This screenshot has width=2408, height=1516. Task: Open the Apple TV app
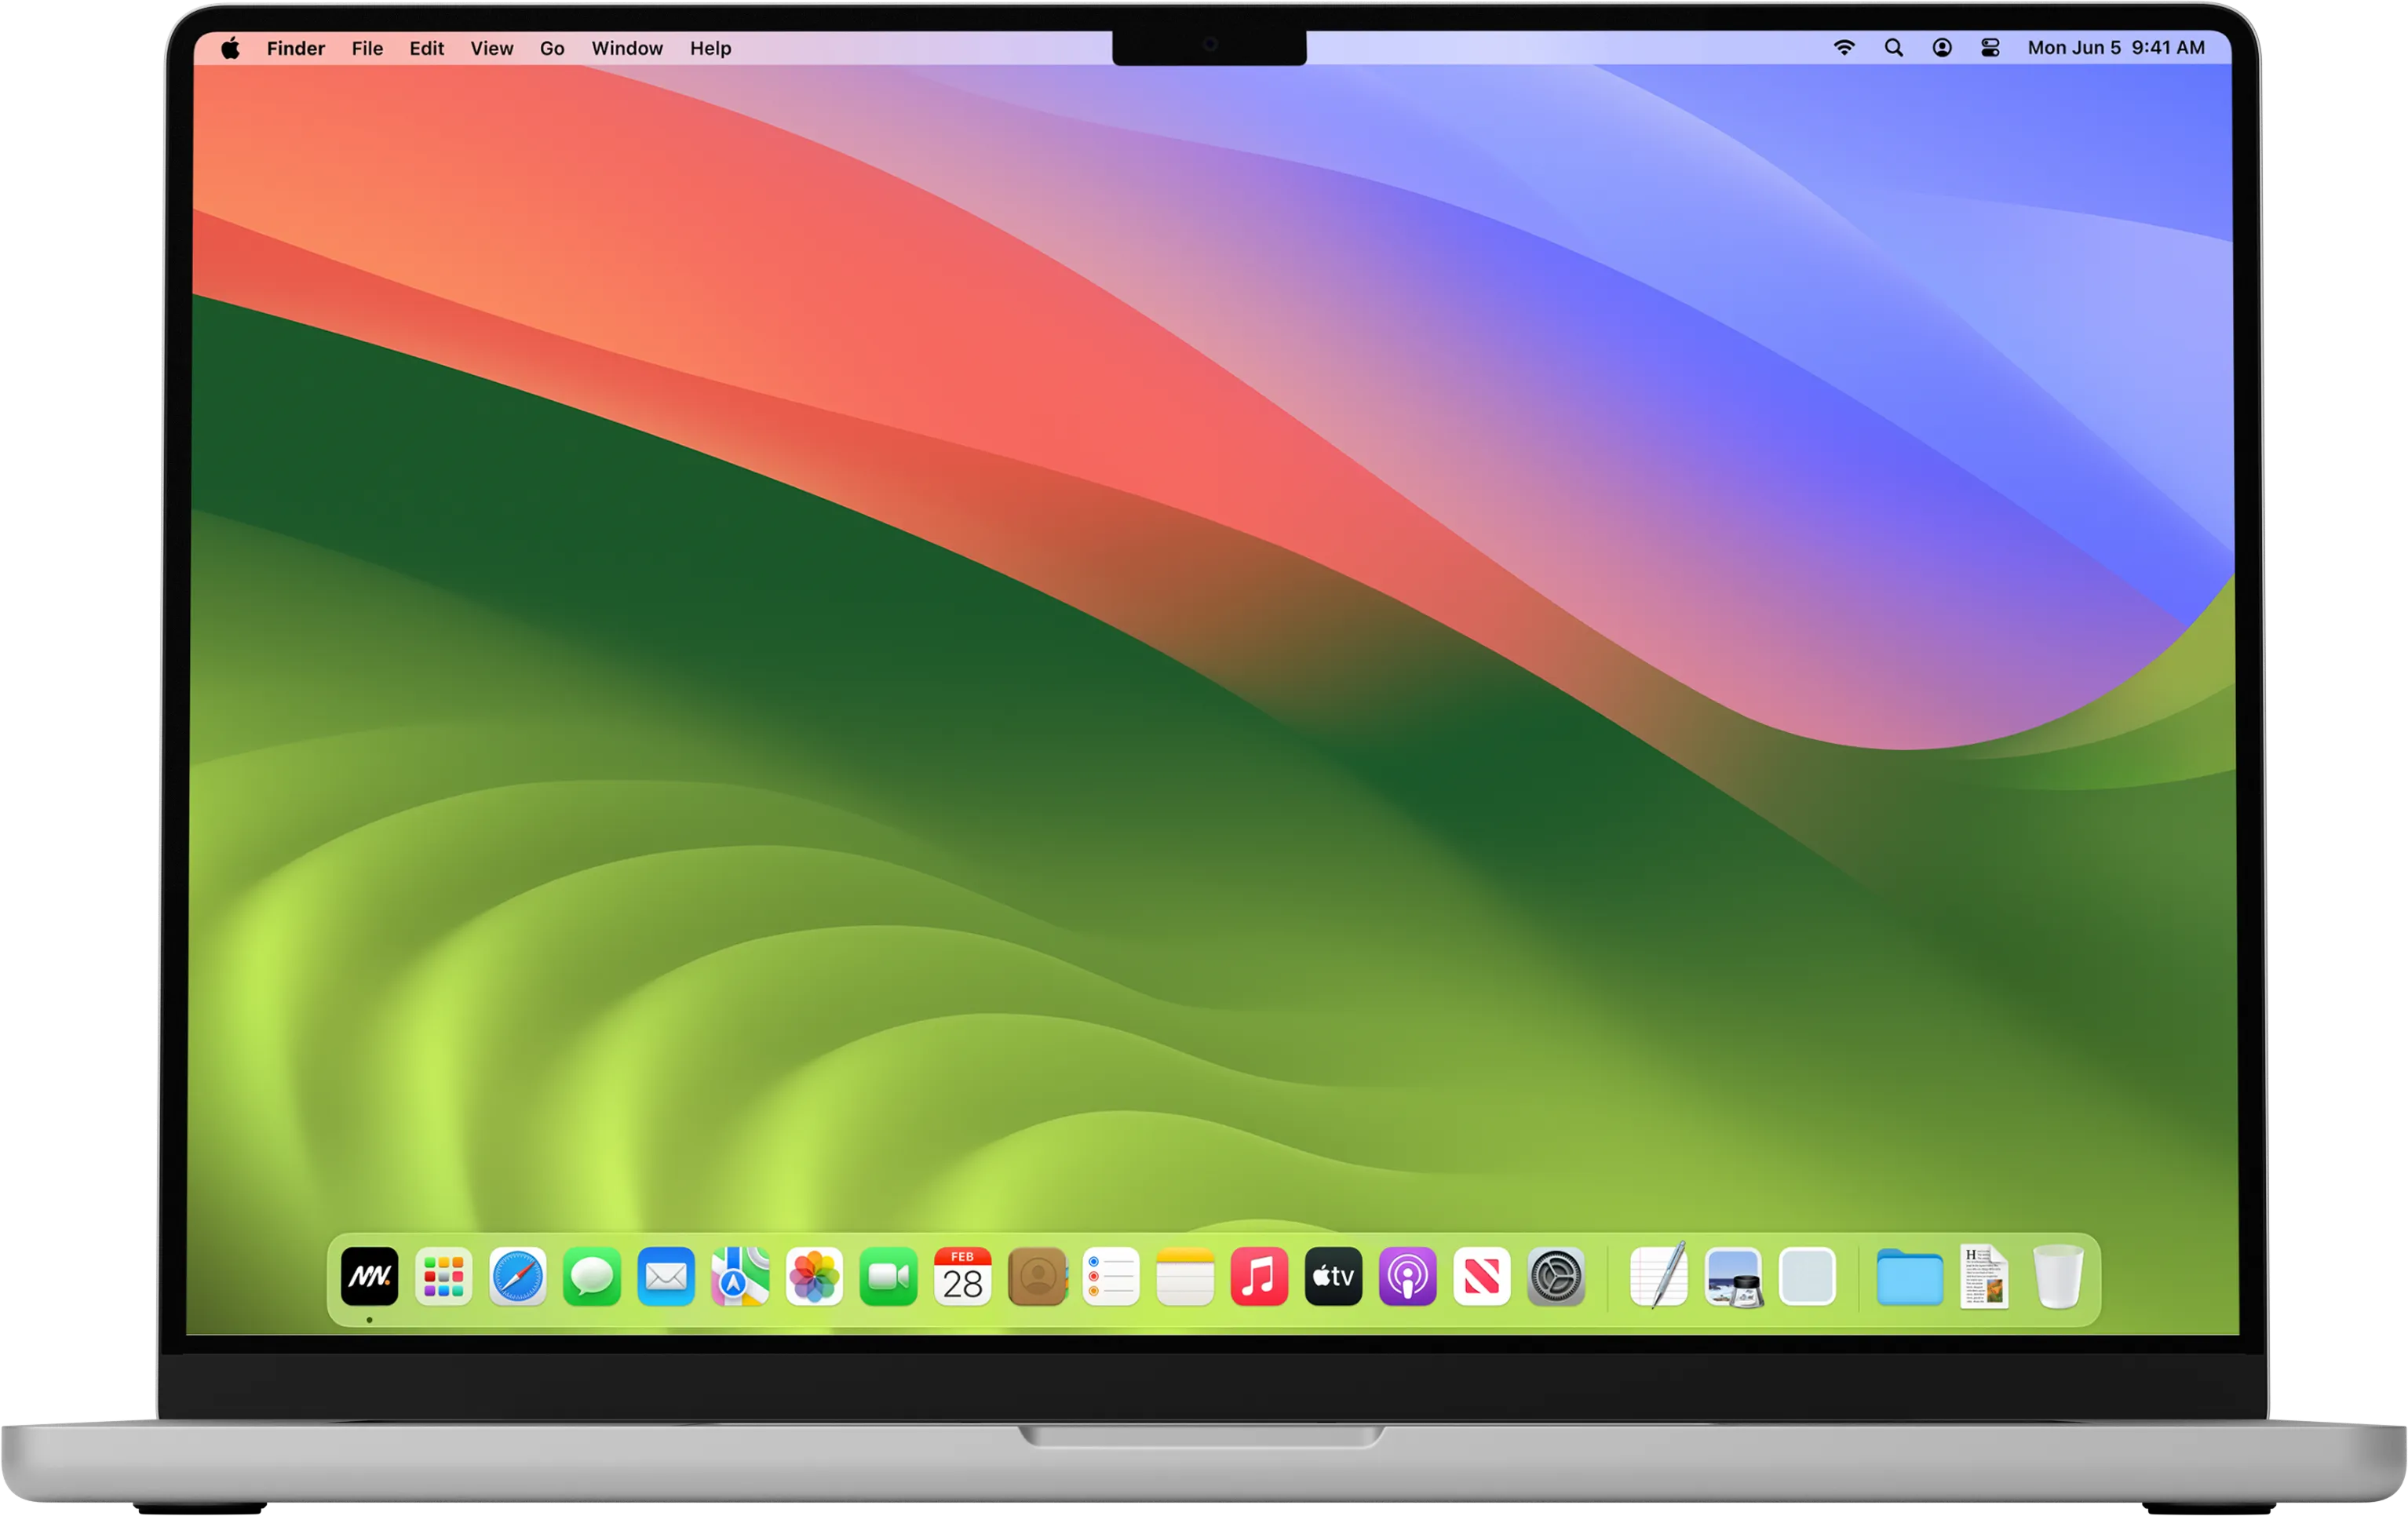1333,1276
